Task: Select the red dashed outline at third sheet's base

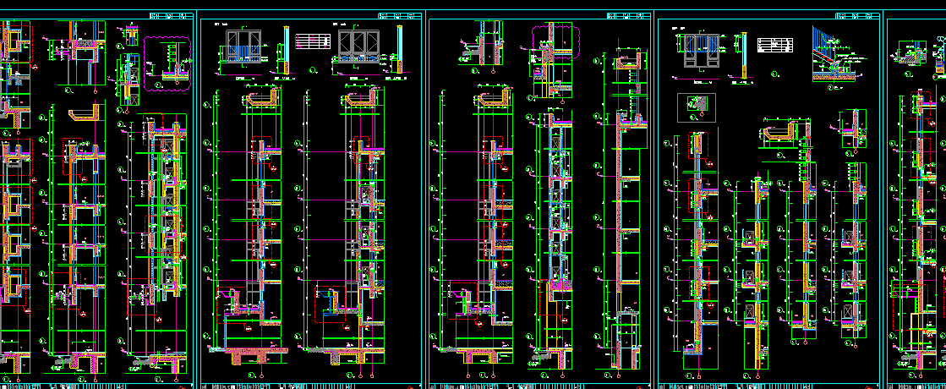Action: pos(468,303)
